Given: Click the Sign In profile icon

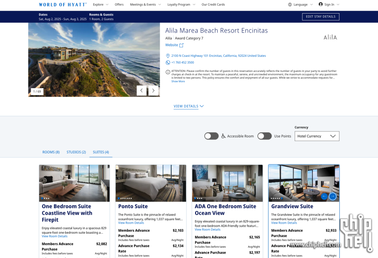Looking at the screenshot, I should [321, 4].
